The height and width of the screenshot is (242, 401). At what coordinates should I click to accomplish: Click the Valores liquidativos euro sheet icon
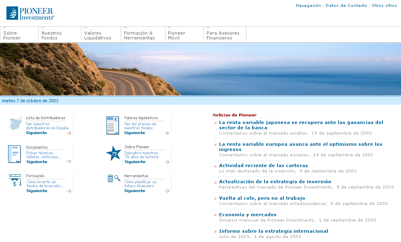click(x=112, y=125)
